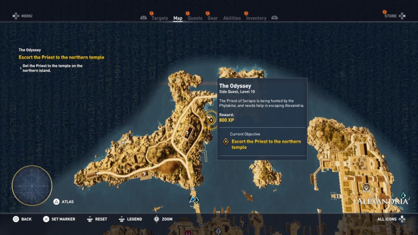418x235 pixels.
Task: Click the All Icons d-pad icon
Action: [x=402, y=219]
